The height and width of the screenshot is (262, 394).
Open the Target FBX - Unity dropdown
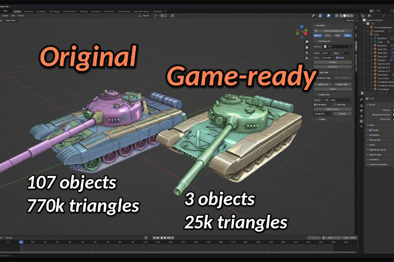tap(337, 100)
